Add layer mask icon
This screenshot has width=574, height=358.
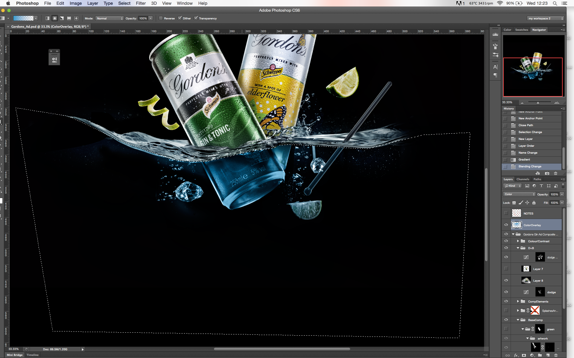(524, 355)
